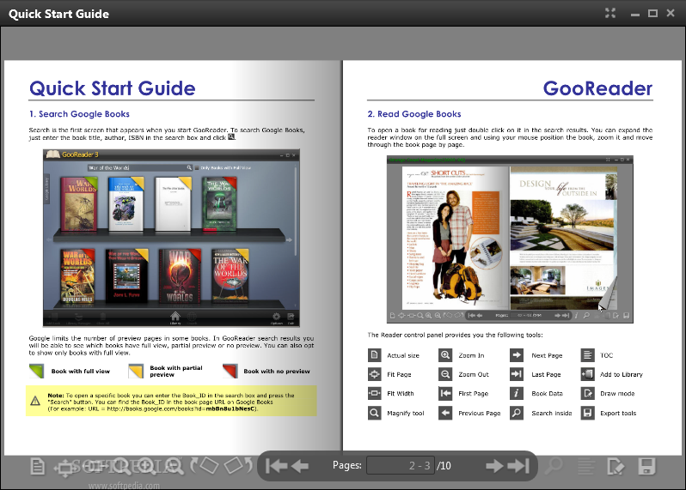Click the '1. Search Google Books' heading
Image resolution: width=686 pixels, height=490 pixels.
[x=79, y=114]
